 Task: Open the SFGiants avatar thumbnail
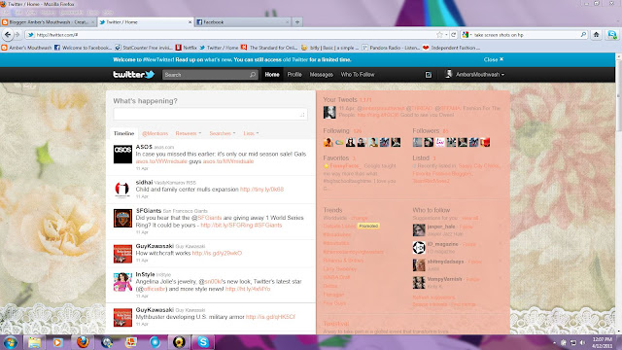pyautogui.click(x=122, y=218)
